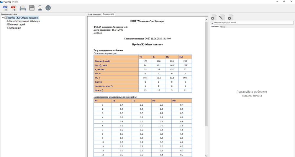Click the power button icon
This screenshot has width=295, height=157.
coord(48,8)
